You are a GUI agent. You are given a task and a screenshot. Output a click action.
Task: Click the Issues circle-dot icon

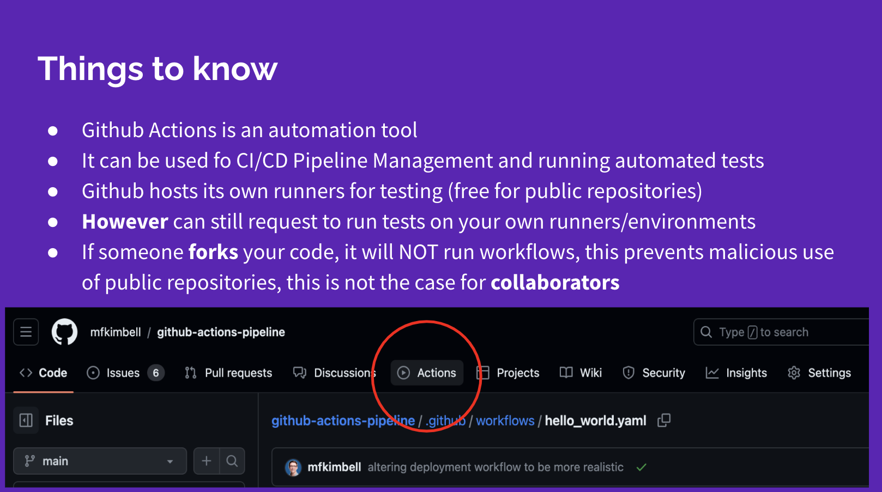[x=93, y=373]
